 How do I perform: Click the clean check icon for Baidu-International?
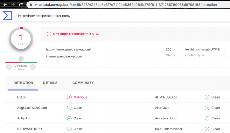[x=207, y=129]
